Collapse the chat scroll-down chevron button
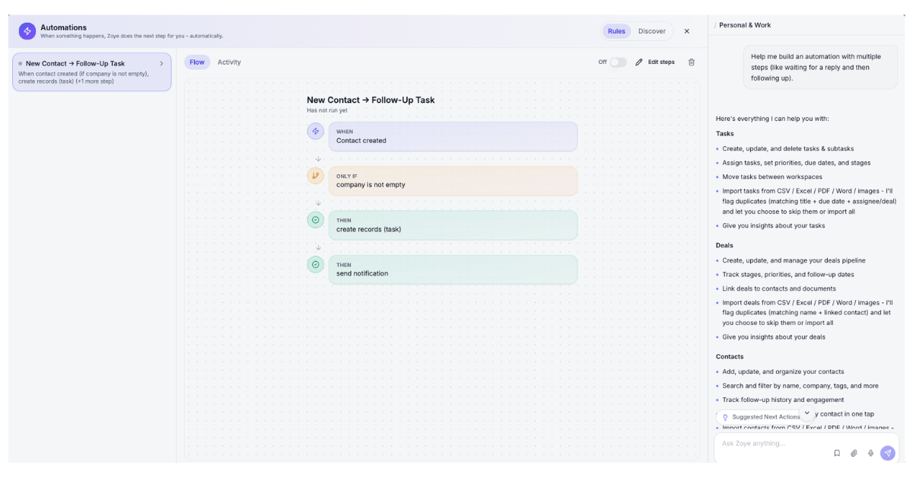Viewport: 913px width, 478px height. [x=807, y=413]
